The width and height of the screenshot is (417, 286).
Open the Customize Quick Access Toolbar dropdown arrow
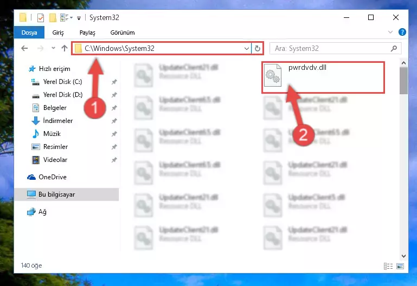79,18
